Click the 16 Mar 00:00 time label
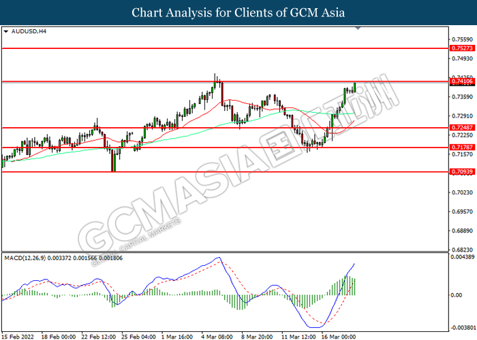 [339, 337]
